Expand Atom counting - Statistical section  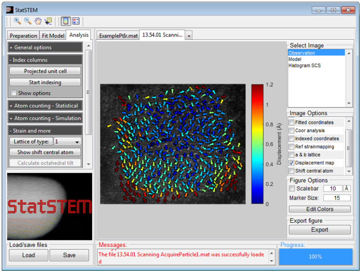45,106
